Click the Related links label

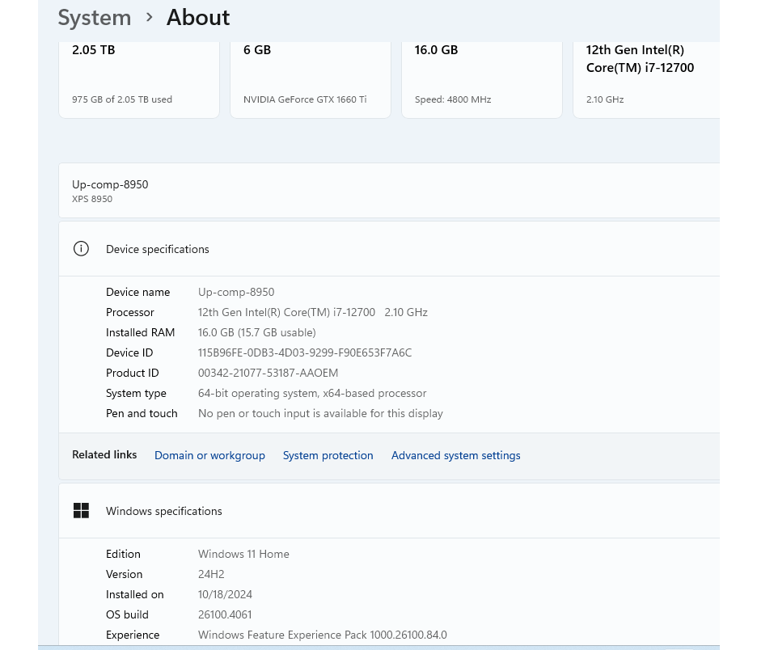(x=104, y=454)
